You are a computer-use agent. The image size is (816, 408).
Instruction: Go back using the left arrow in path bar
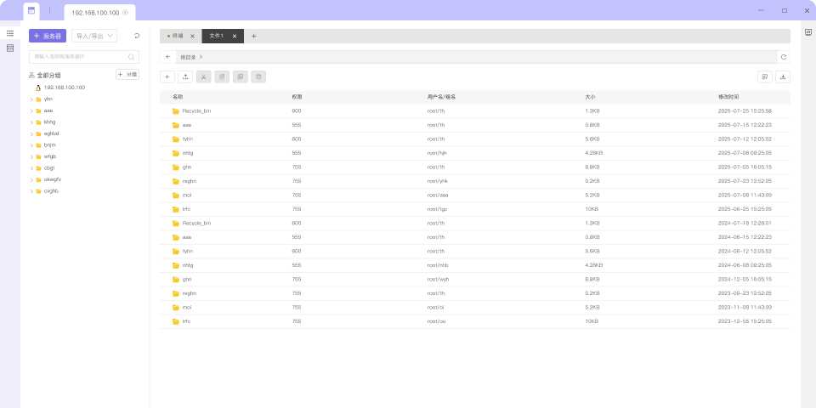168,57
